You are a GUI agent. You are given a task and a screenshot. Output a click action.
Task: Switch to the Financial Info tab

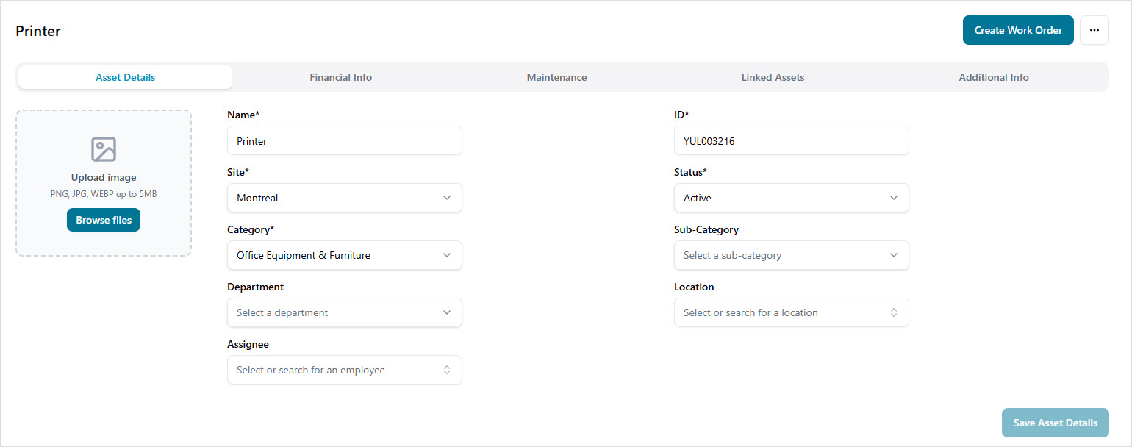pyautogui.click(x=341, y=77)
